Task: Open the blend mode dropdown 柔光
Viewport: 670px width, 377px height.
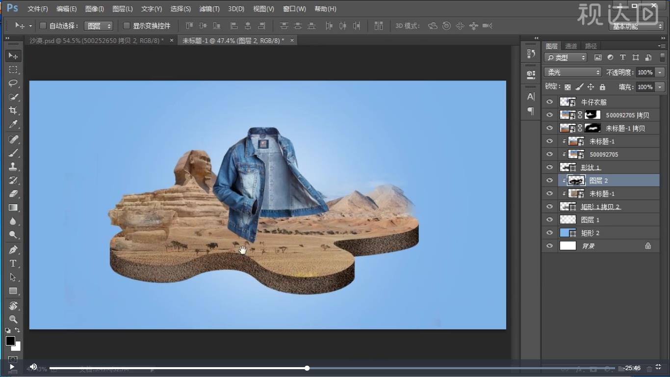Action: (x=572, y=72)
